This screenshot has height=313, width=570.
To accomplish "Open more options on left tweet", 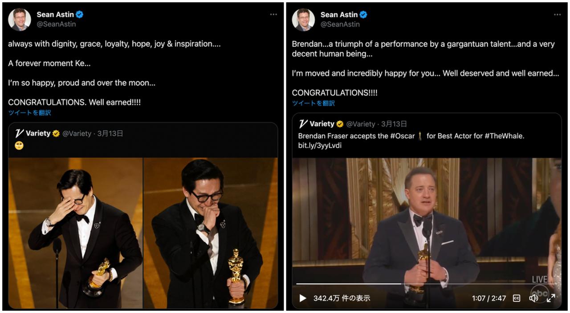I will (x=273, y=15).
